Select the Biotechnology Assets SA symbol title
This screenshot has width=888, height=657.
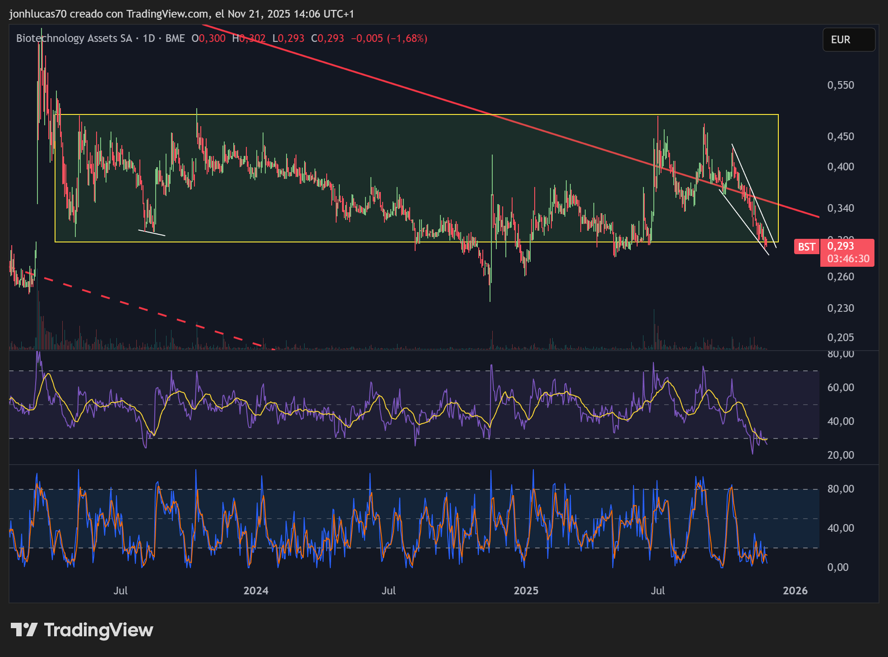[74, 38]
